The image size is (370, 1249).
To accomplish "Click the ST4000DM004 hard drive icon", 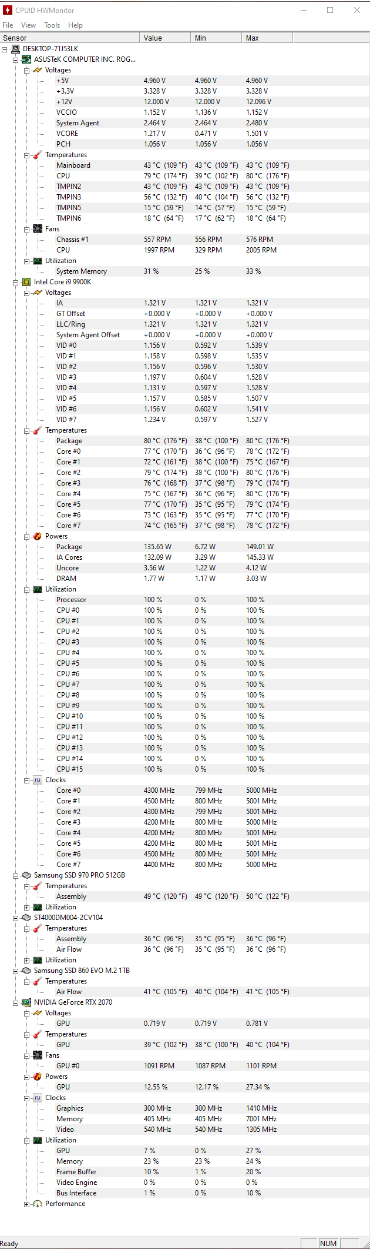I will click(26, 918).
